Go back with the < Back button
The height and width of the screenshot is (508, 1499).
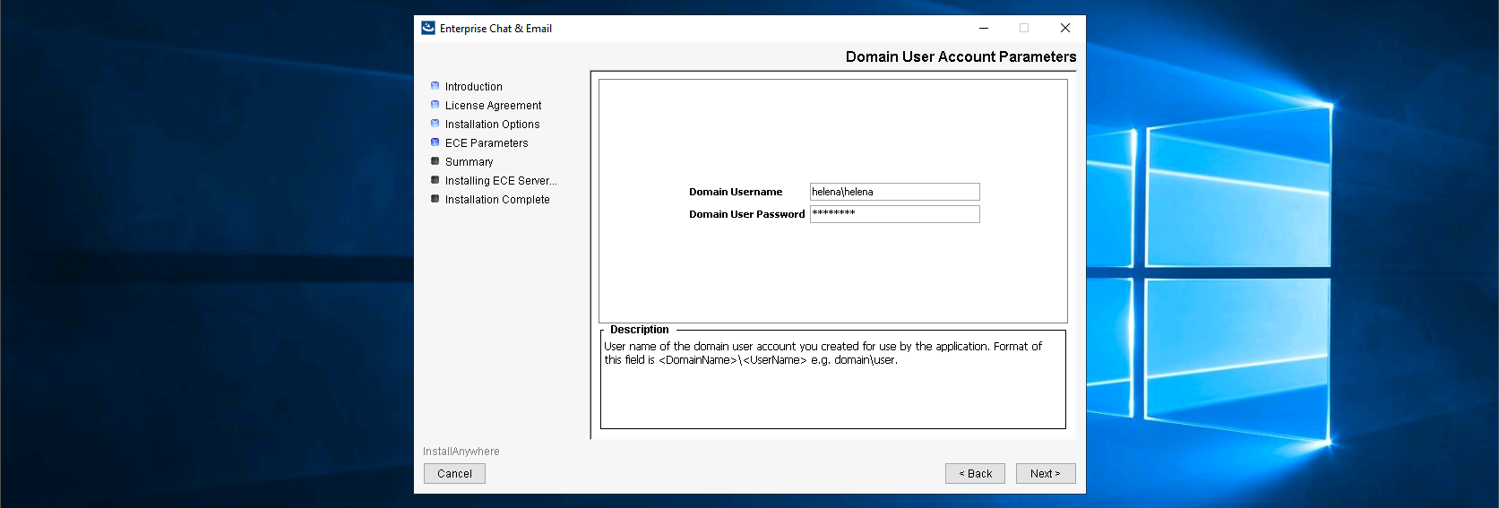(975, 474)
